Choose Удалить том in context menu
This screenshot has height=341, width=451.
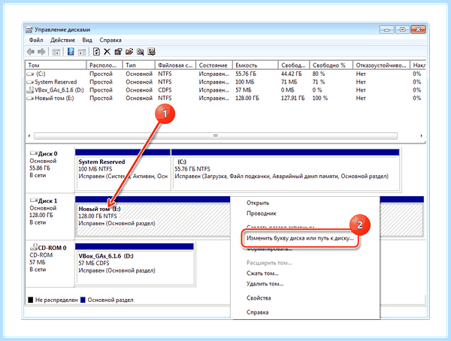point(265,284)
